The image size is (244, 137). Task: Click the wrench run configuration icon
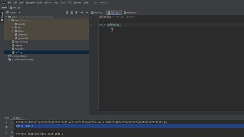coord(6,127)
